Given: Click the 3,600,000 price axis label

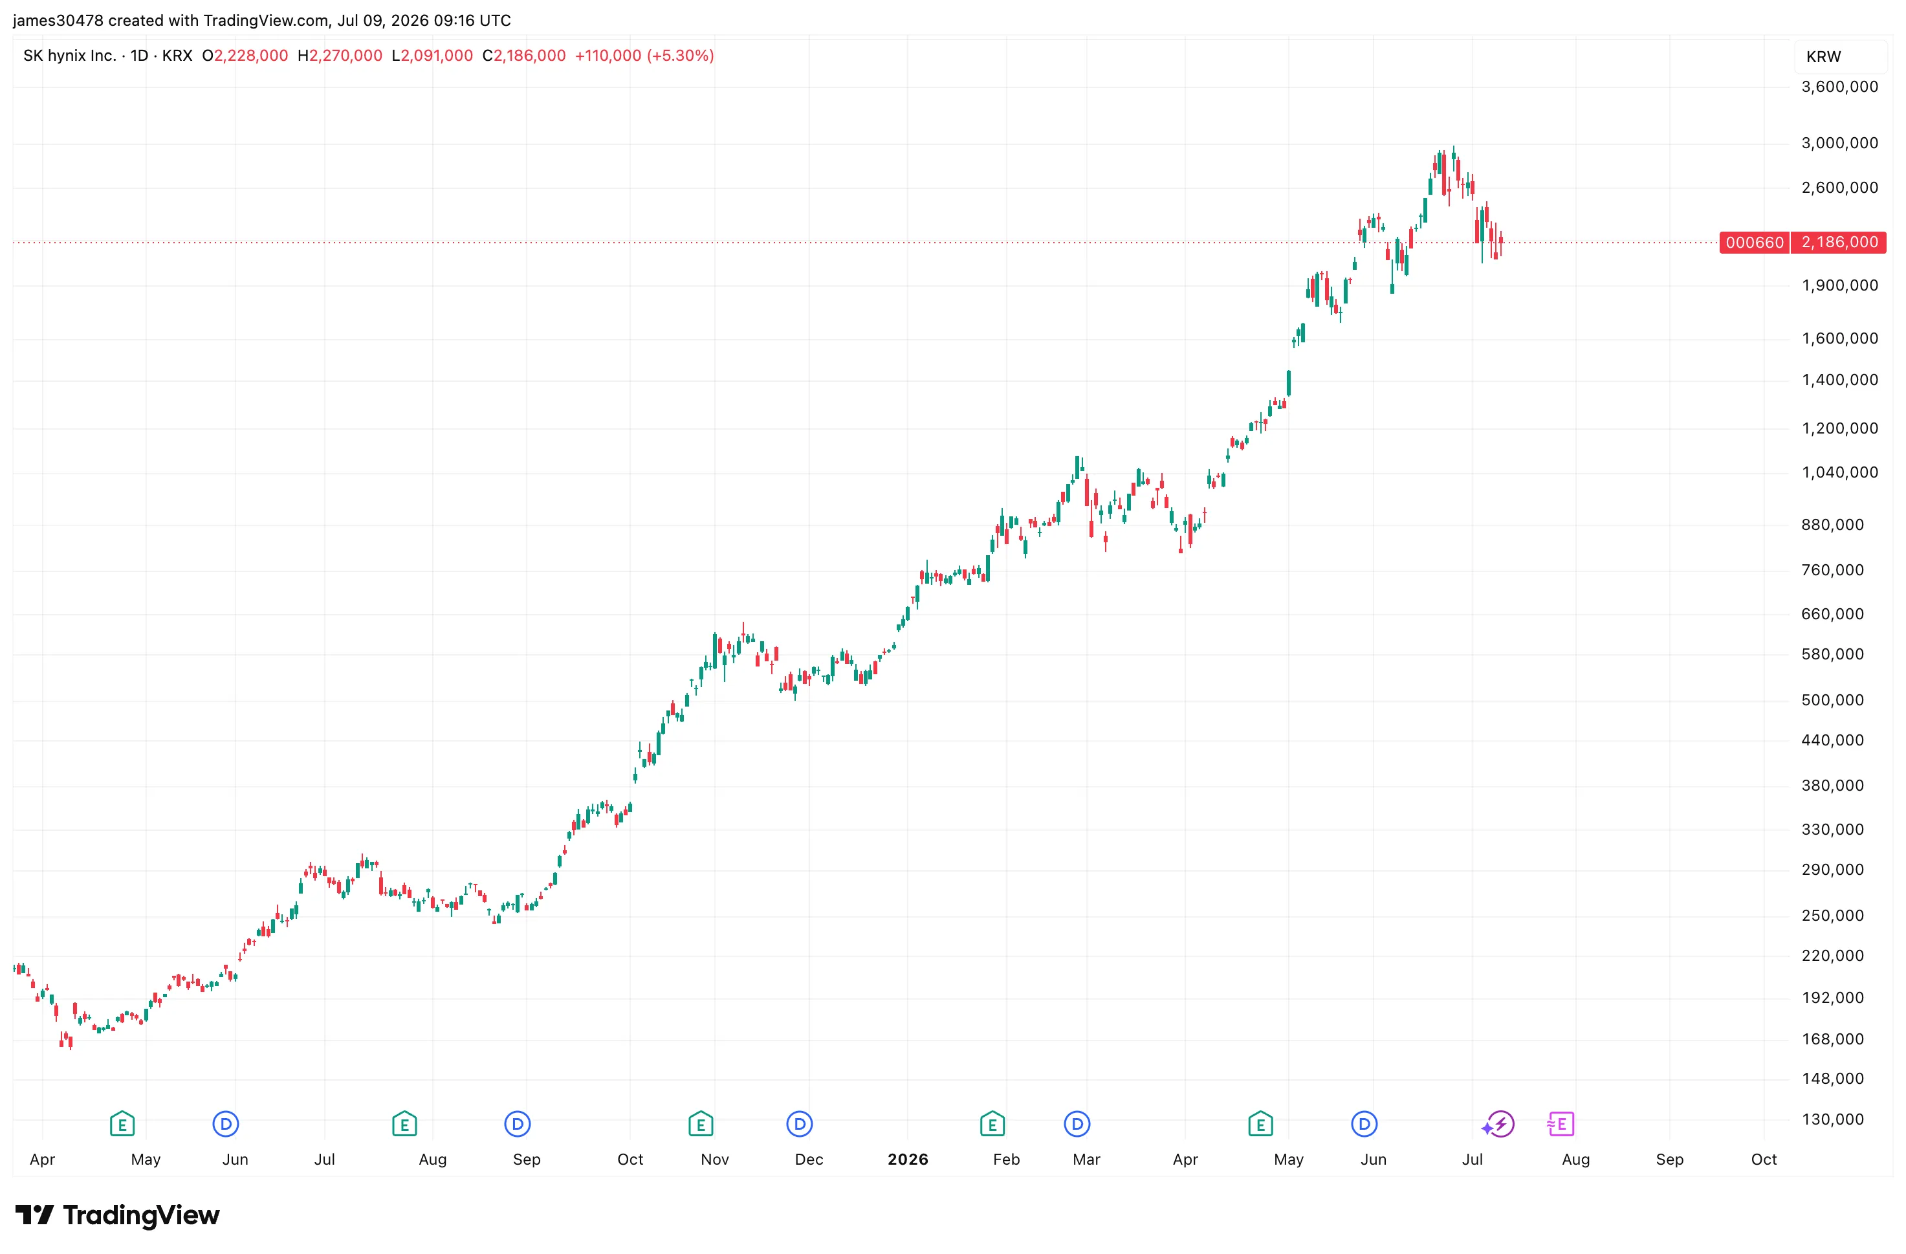Looking at the screenshot, I should (1839, 87).
